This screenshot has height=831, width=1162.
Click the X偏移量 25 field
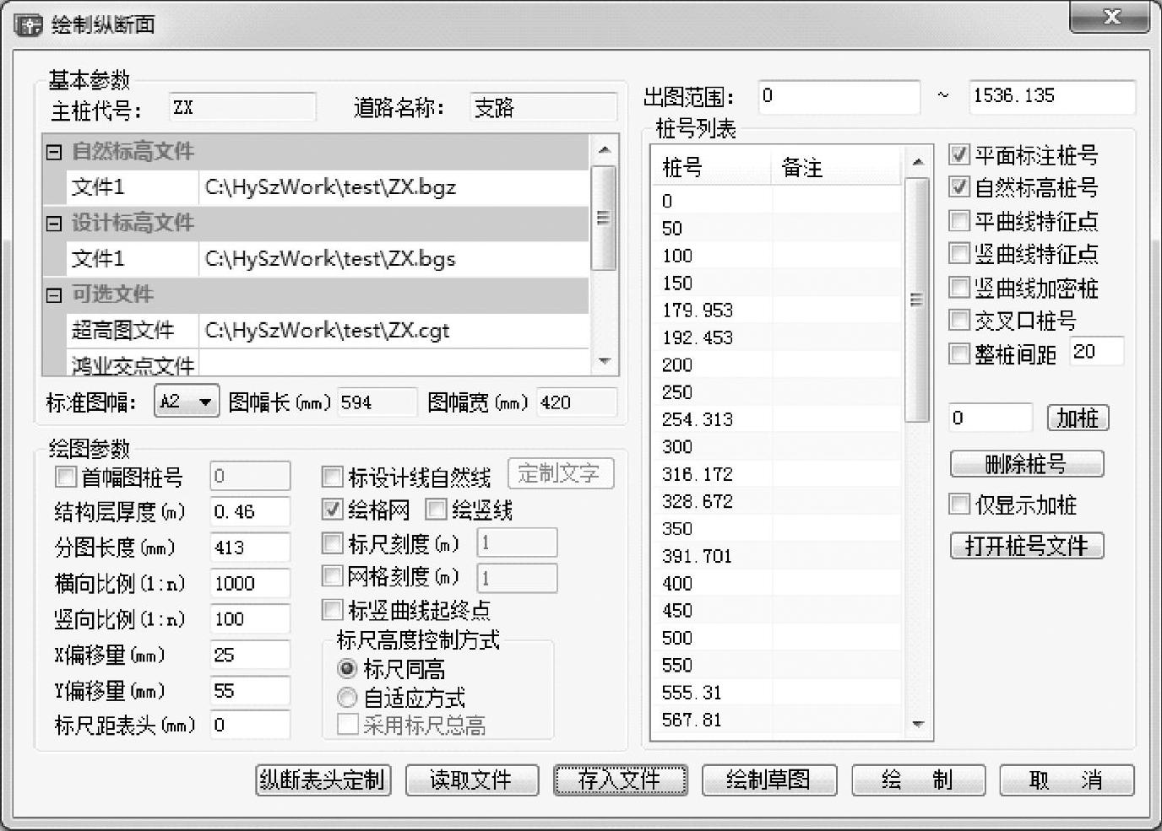(x=250, y=655)
